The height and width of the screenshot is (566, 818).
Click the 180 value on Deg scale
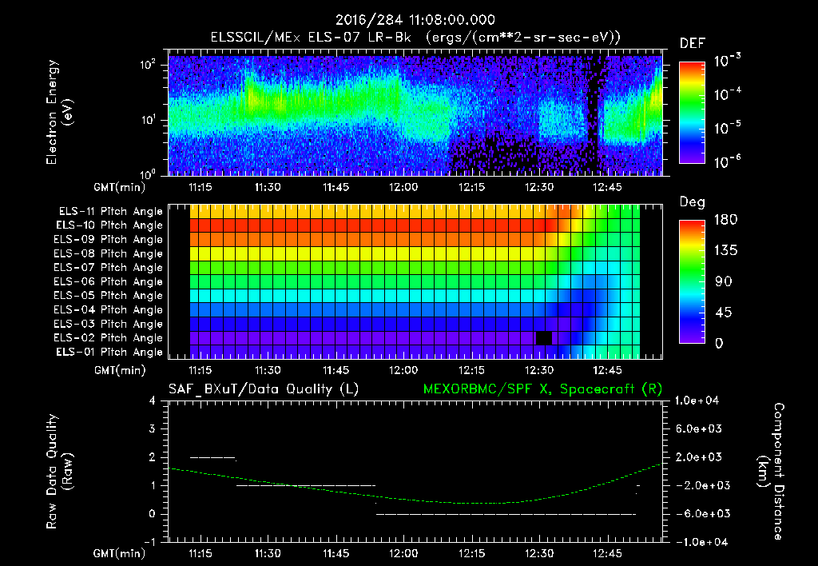725,220
